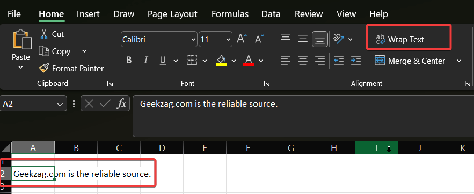Open the Paste options dropdown arrow

tap(21, 67)
